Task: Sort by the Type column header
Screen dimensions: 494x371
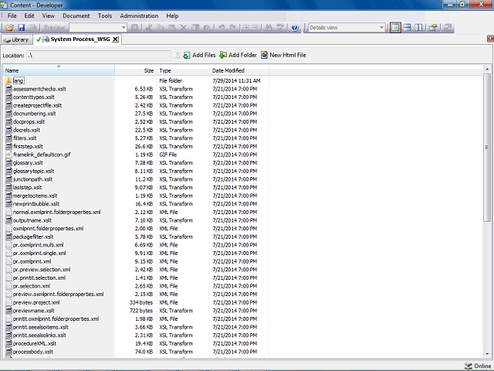Action: tap(183, 70)
